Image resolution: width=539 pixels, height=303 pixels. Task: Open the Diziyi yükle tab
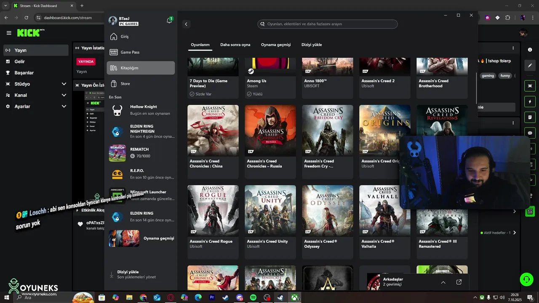click(x=312, y=45)
